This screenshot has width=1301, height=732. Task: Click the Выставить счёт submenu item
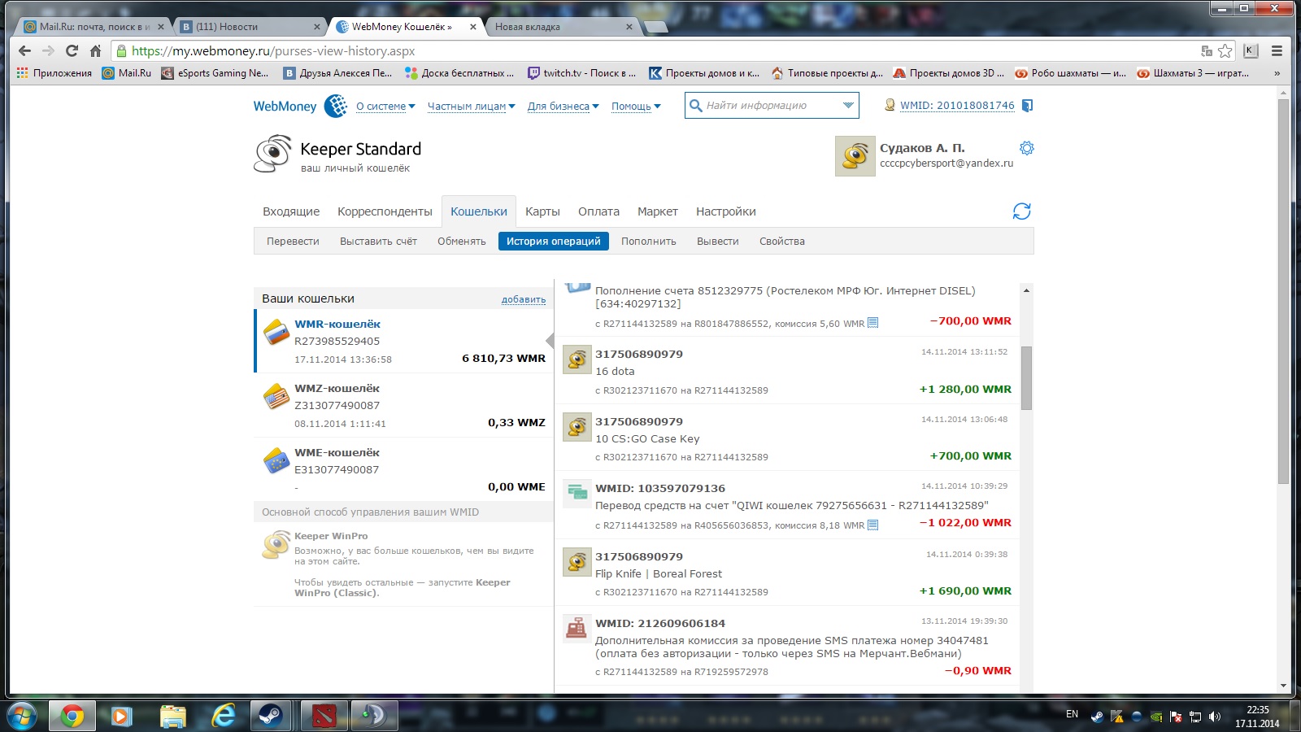tap(378, 242)
